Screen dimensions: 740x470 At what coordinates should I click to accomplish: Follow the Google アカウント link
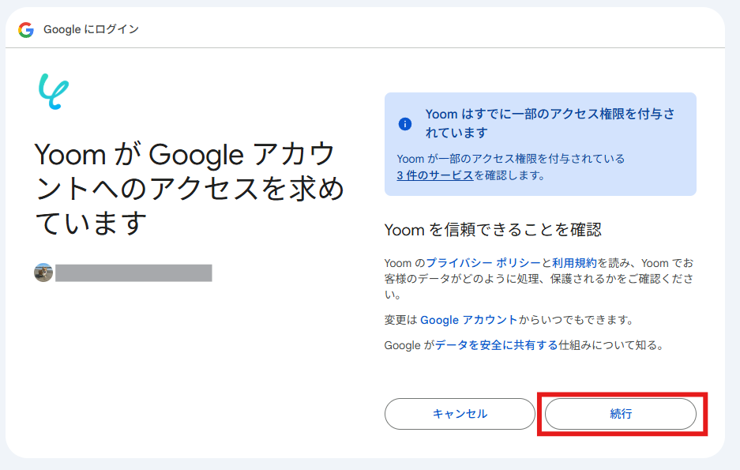click(469, 320)
